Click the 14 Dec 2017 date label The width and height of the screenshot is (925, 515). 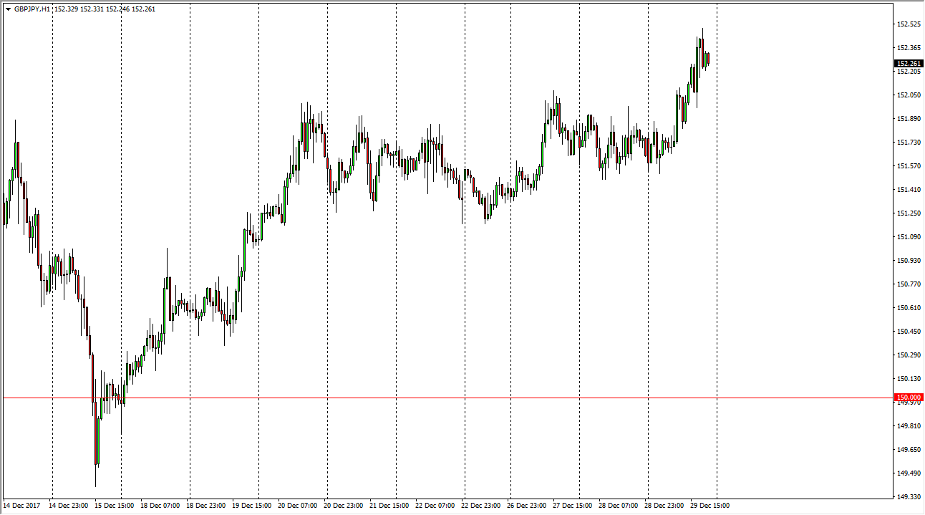click(x=21, y=506)
